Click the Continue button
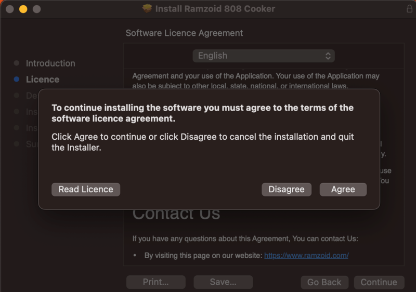 point(379,282)
